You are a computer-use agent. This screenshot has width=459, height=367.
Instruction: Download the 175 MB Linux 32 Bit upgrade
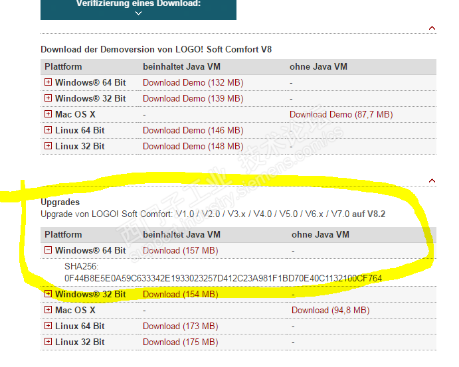pos(181,342)
